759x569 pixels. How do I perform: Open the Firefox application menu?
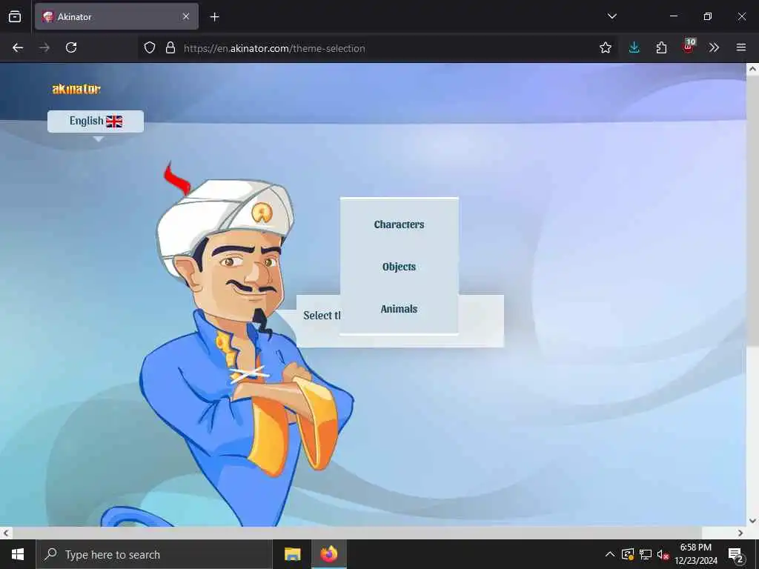point(741,47)
